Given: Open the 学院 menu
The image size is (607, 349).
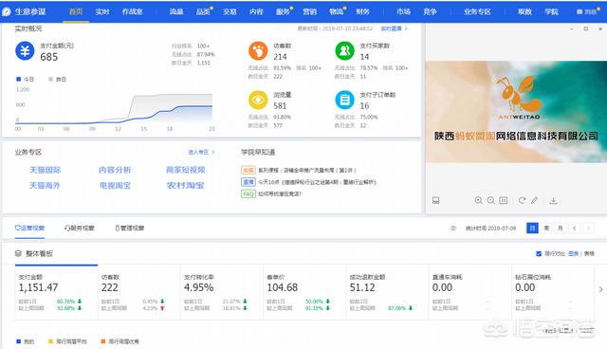Looking at the screenshot, I should (x=552, y=12).
